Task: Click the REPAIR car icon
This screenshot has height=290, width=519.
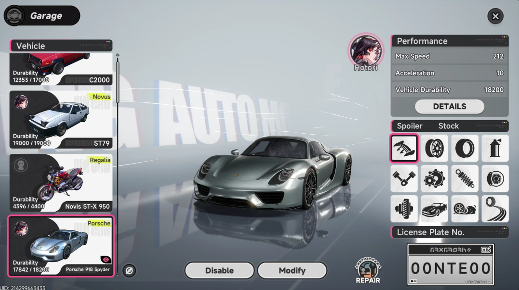Action: pos(368,270)
